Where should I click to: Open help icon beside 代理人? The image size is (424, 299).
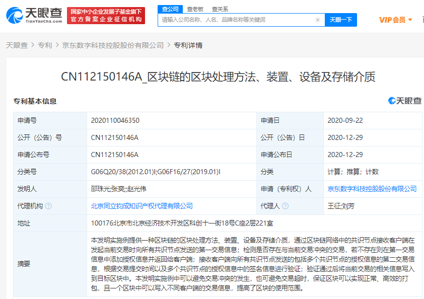pos(286,206)
